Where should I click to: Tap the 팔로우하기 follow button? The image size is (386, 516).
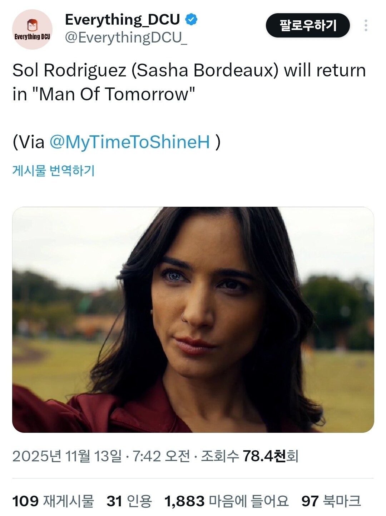tap(307, 25)
